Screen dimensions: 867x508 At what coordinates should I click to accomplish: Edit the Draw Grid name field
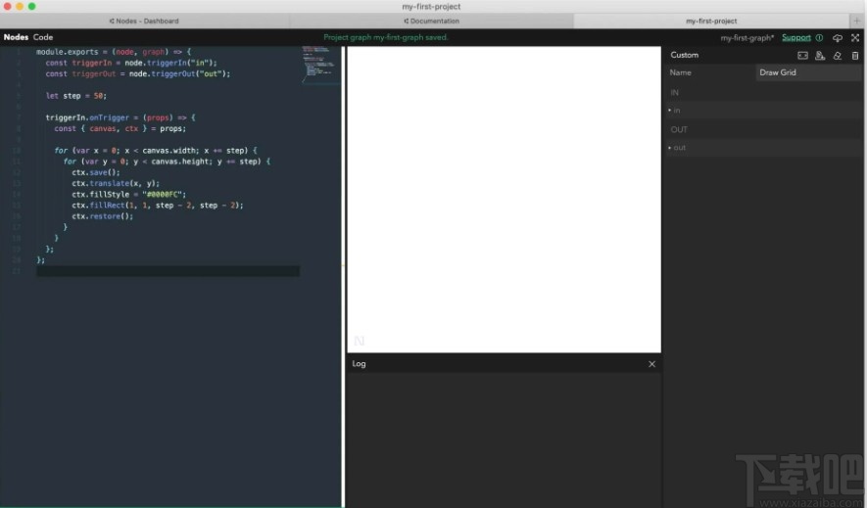(808, 72)
